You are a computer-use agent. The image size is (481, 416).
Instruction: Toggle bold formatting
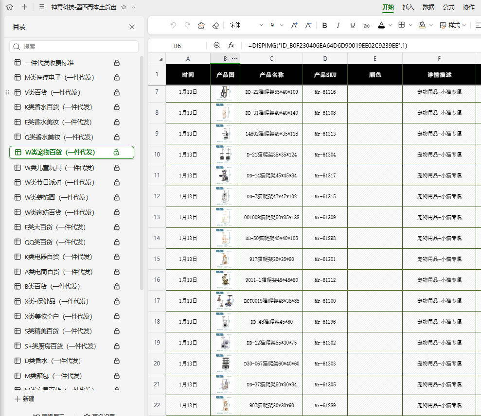tap(324, 25)
